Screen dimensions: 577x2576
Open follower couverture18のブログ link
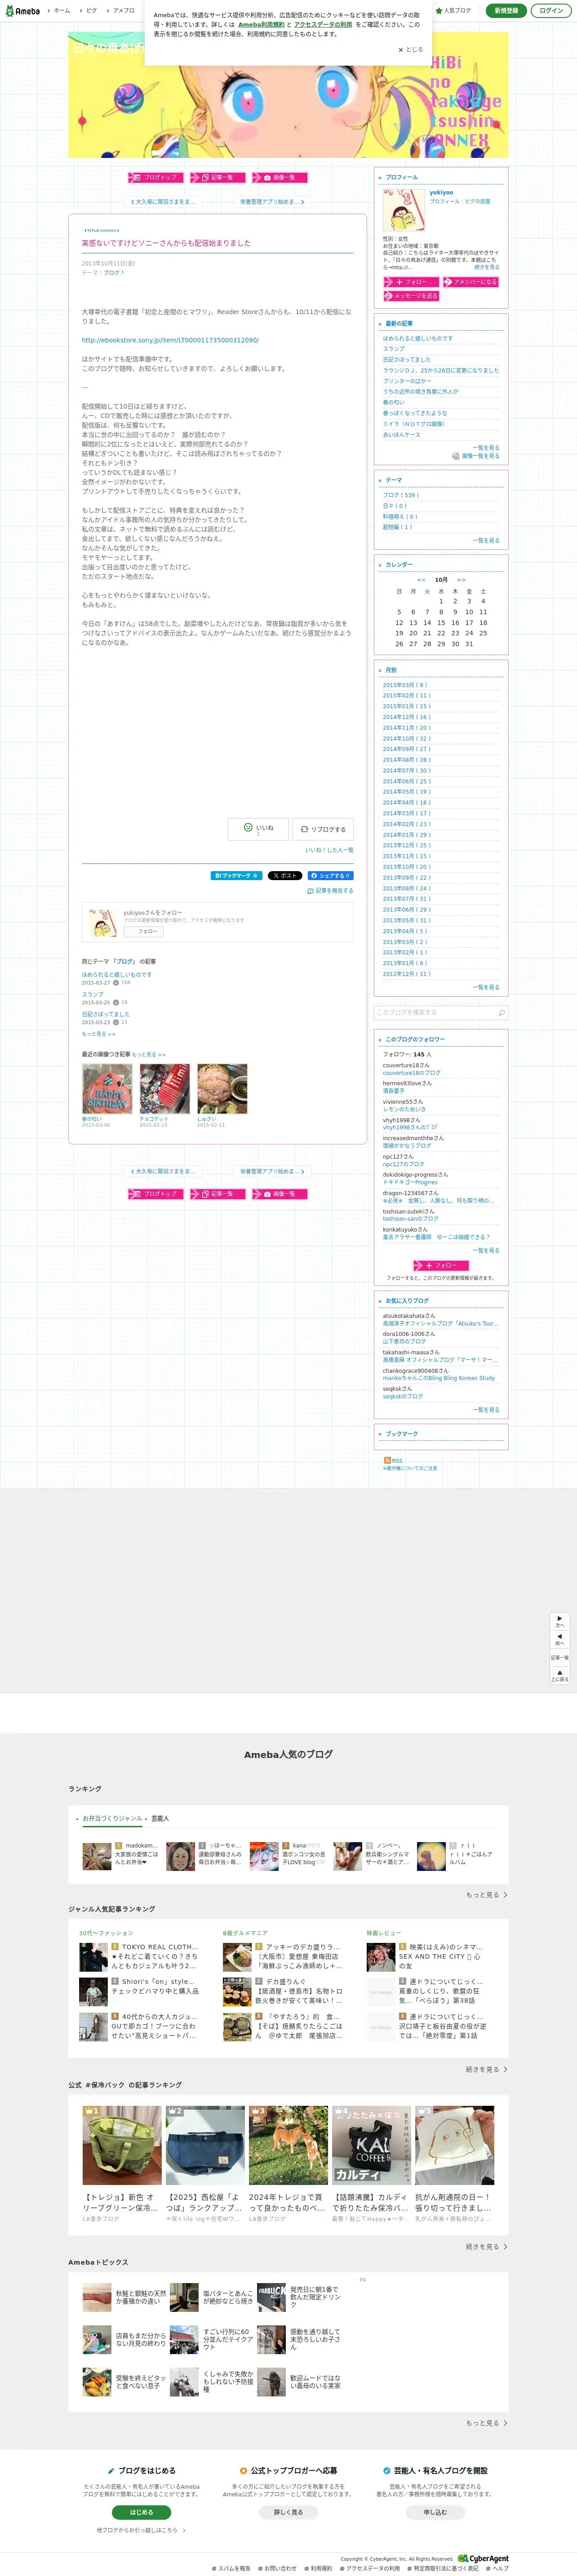[x=411, y=1073]
